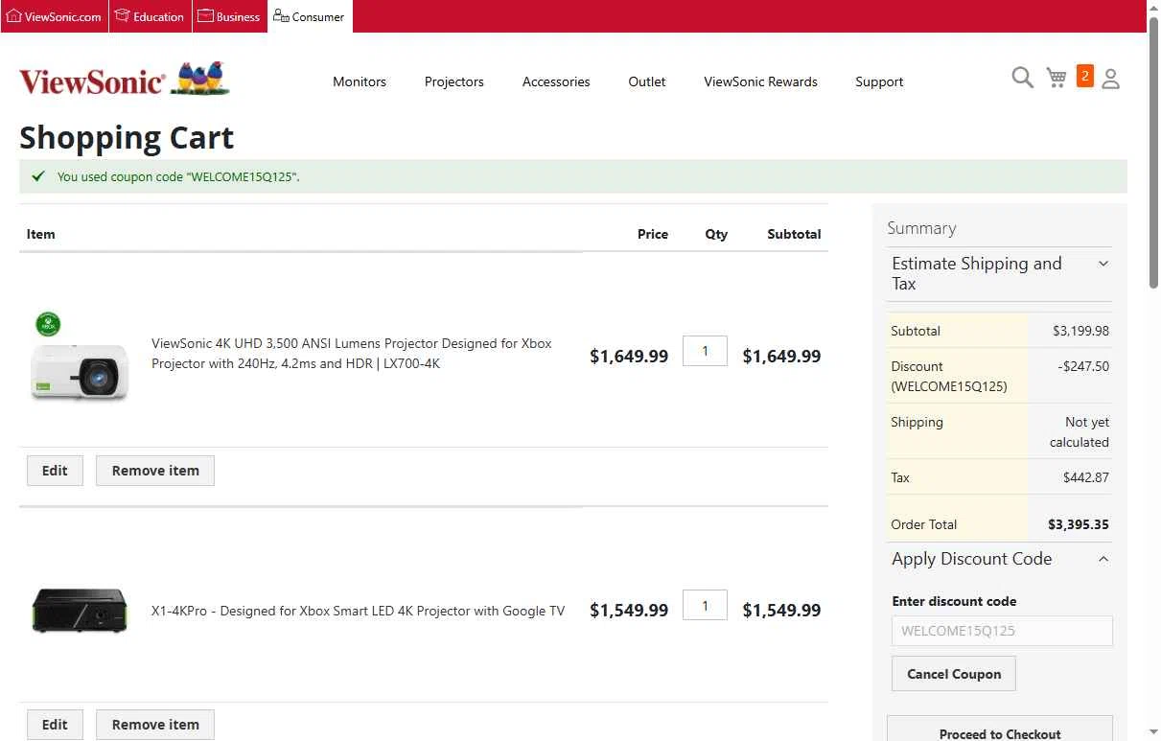The width and height of the screenshot is (1161, 741).
Task: Click the X1-4KPro quantity field
Action: [705, 605]
